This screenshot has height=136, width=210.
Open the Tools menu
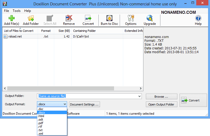(x=16, y=11)
